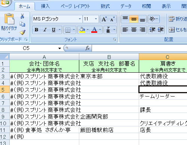Open the fill color dropdown arrow
Viewport: 187px width, 145px height.
point(88,30)
